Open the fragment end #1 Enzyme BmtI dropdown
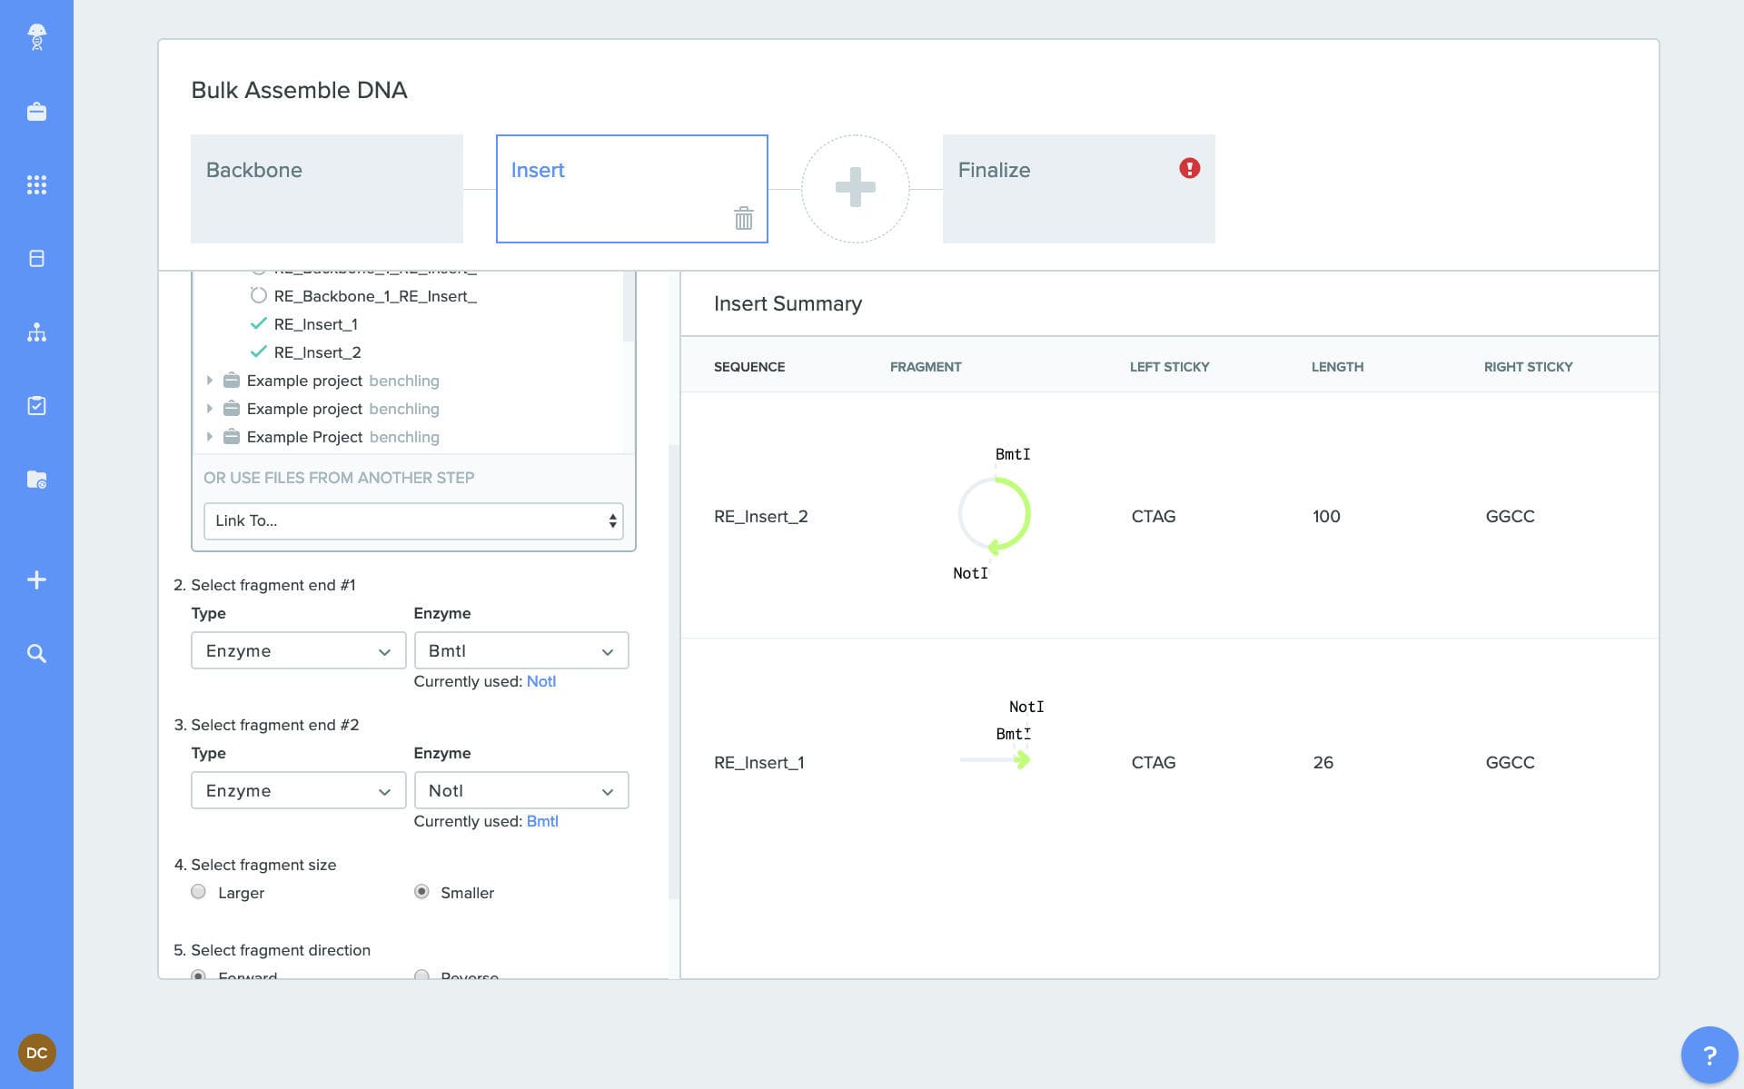 tap(520, 651)
